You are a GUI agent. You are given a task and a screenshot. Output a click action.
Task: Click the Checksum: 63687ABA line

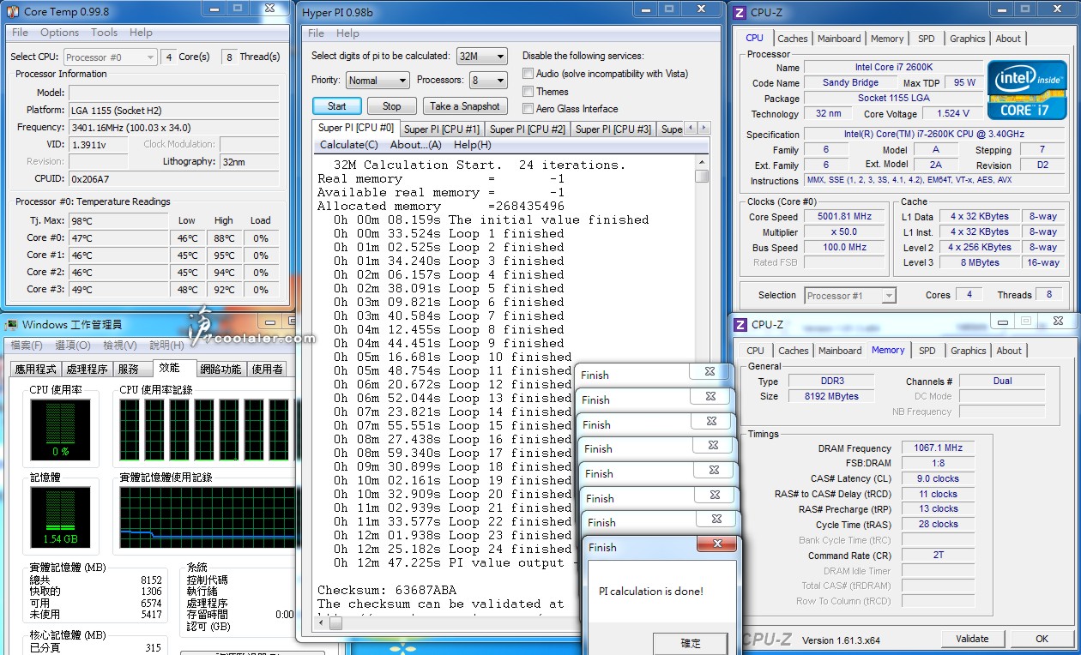pyautogui.click(x=387, y=590)
